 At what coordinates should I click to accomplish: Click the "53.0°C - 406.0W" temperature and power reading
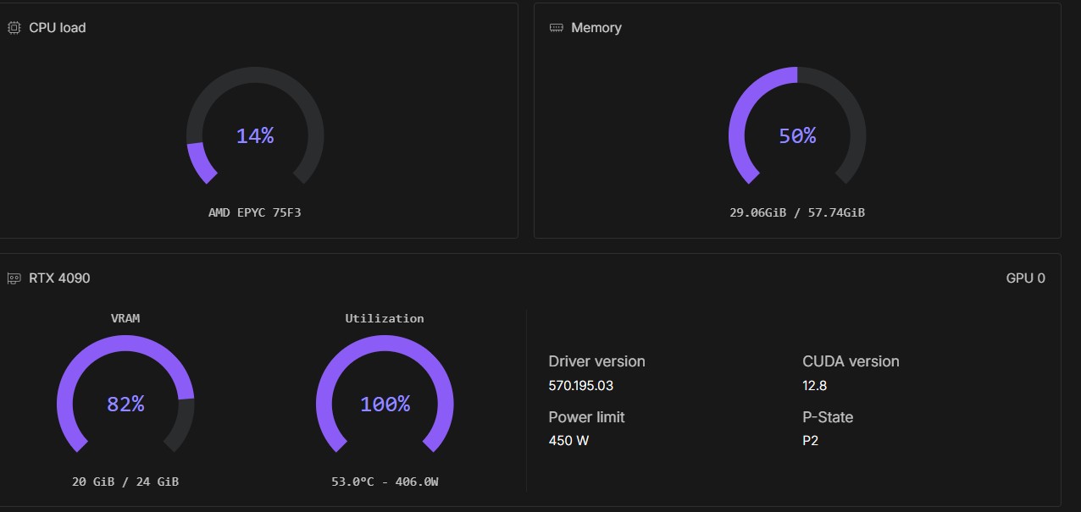(x=385, y=482)
